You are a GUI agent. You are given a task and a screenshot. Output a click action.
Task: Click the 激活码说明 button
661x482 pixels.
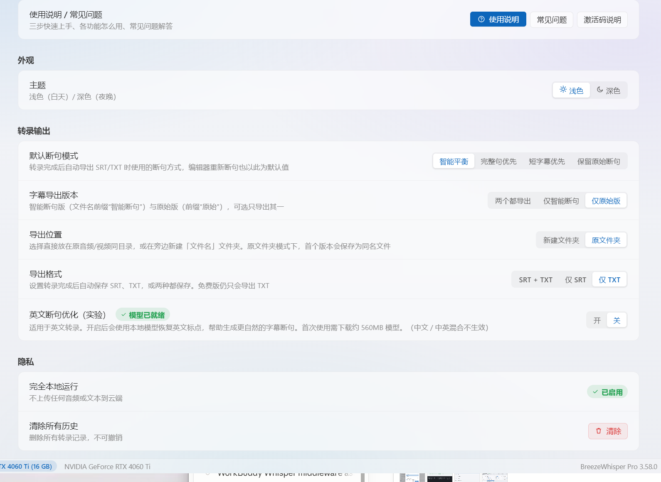click(602, 20)
